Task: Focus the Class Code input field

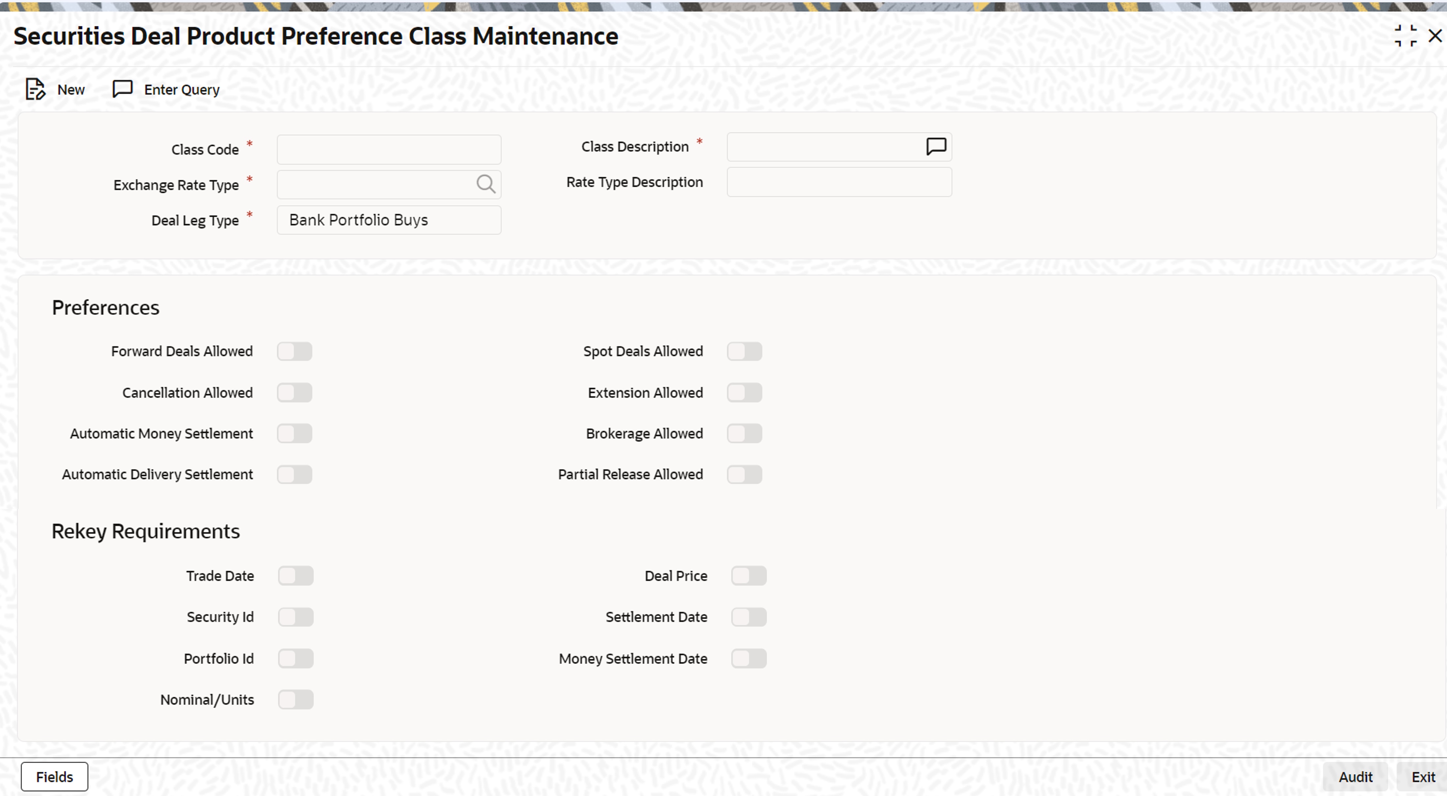Action: coord(389,149)
